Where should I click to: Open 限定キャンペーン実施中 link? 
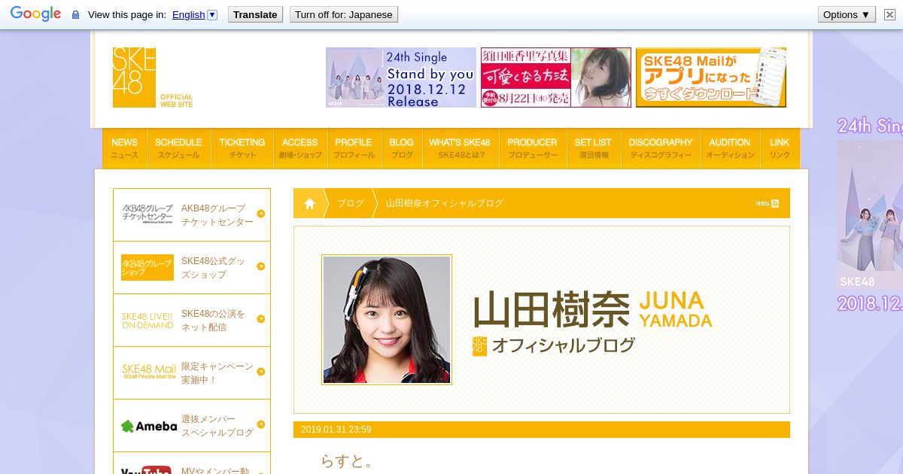click(217, 373)
